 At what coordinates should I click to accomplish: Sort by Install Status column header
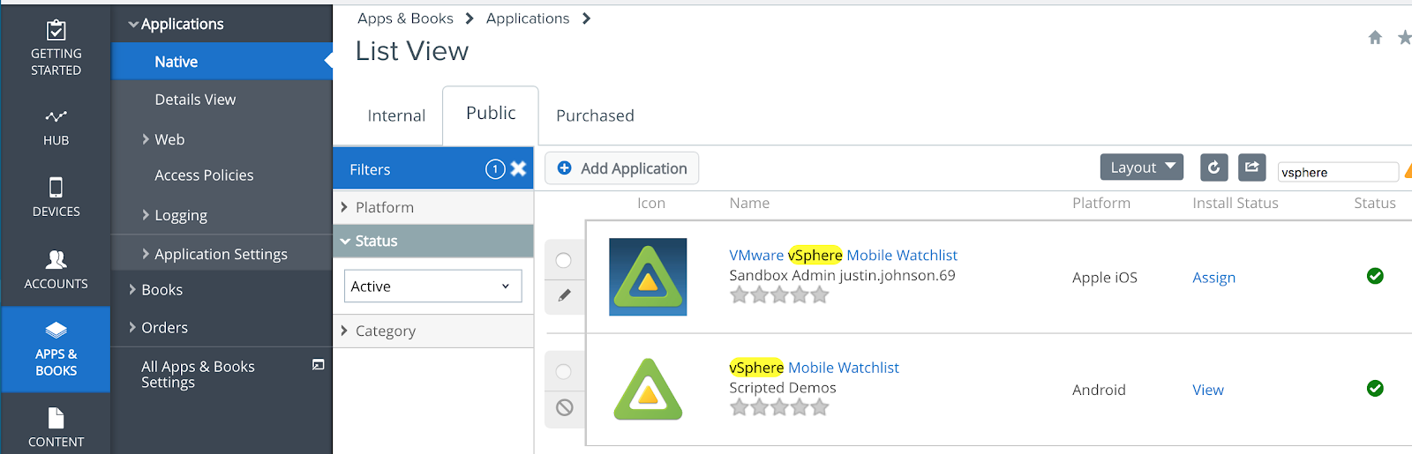[1235, 203]
